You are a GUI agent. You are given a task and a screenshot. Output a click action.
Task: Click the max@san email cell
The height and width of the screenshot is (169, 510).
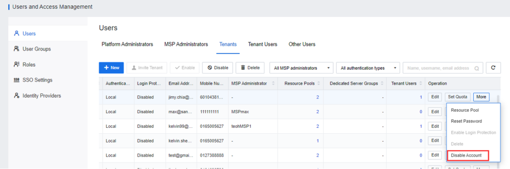coord(181,112)
